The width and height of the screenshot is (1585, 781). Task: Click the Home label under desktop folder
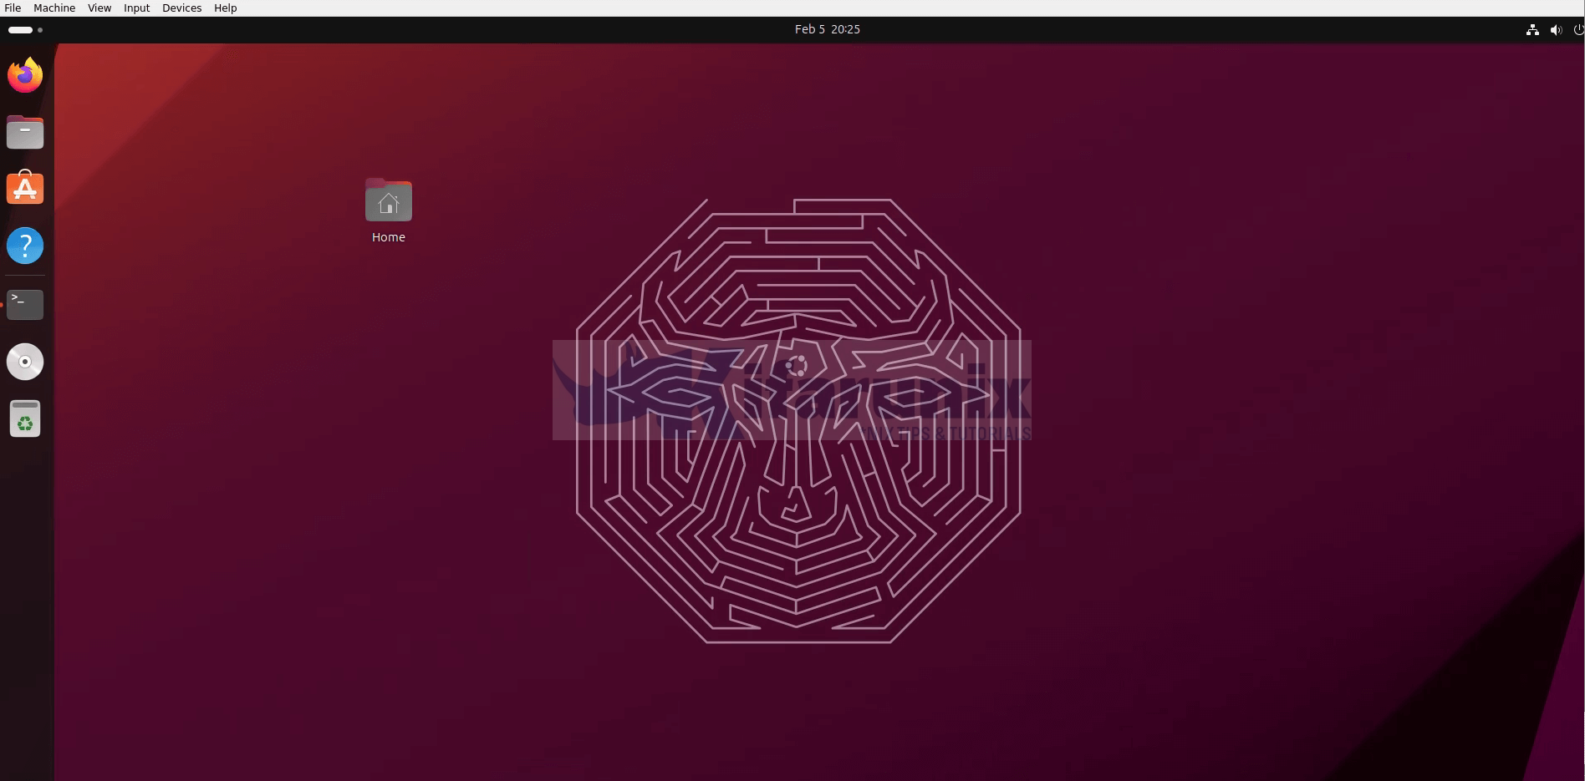click(388, 237)
